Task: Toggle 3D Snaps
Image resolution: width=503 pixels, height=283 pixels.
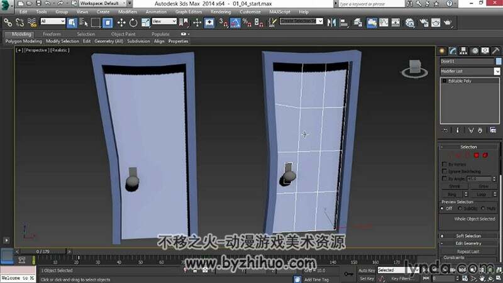Action: click(x=223, y=23)
